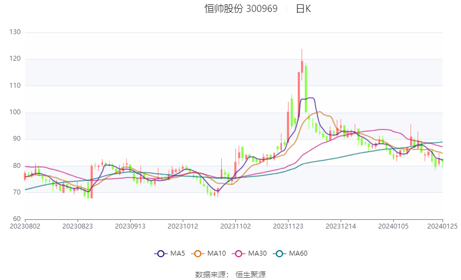
Task: Click the chart title 恒帅股份 300969
Action: (241, 9)
